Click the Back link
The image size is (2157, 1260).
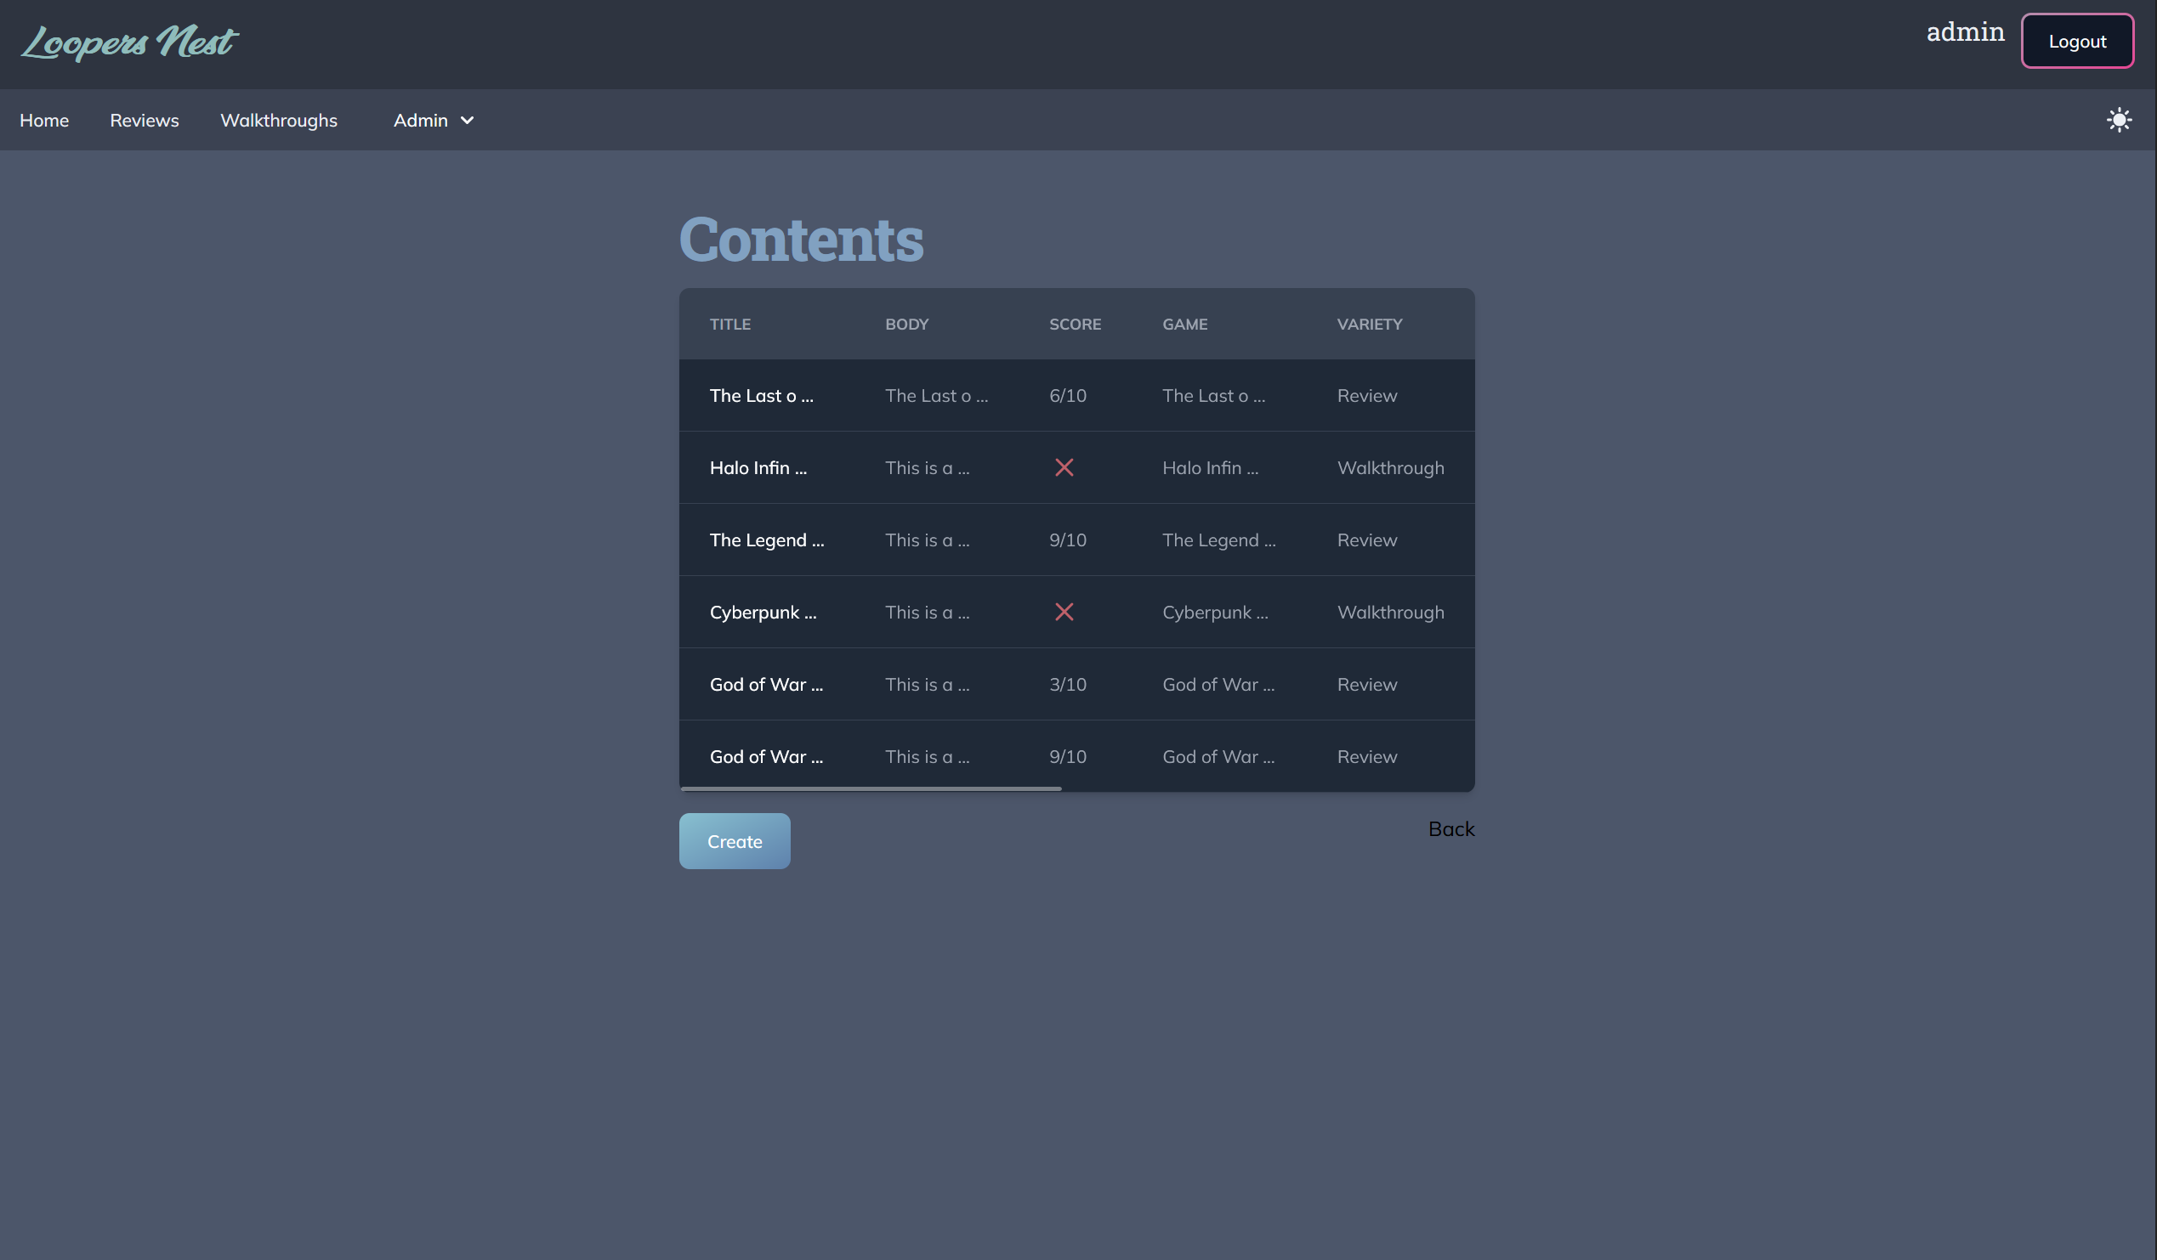[1450, 828]
